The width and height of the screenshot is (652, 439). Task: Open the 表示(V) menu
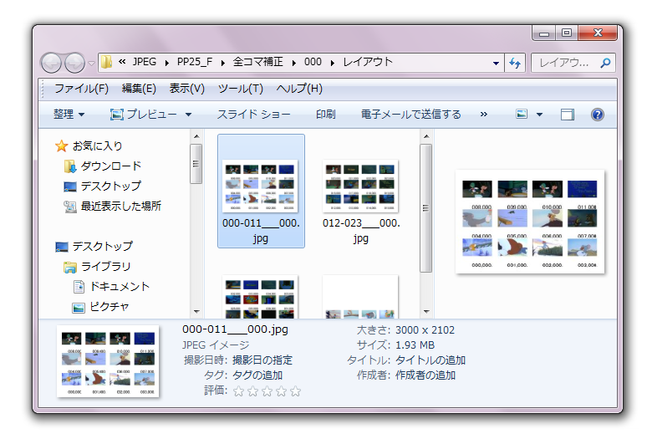point(186,89)
